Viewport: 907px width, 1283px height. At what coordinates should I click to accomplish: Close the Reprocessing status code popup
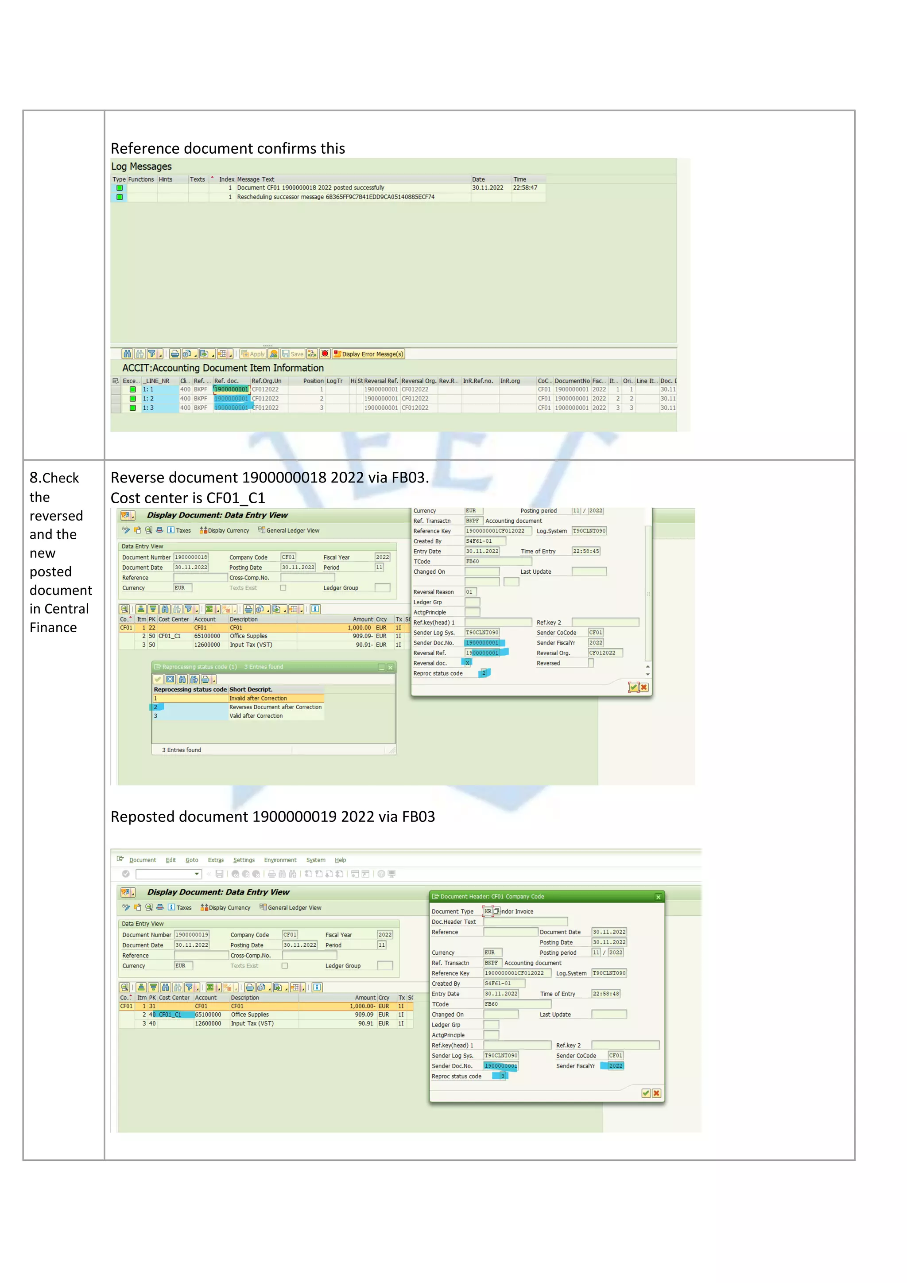click(390, 667)
